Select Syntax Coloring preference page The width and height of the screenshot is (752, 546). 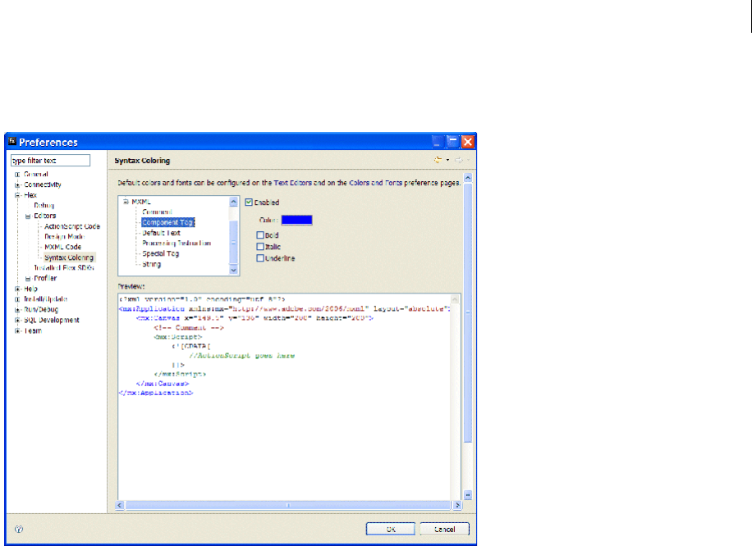pyautogui.click(x=69, y=257)
